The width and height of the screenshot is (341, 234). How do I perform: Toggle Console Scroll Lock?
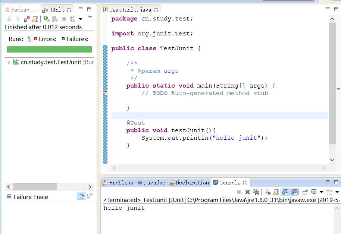(x=276, y=192)
